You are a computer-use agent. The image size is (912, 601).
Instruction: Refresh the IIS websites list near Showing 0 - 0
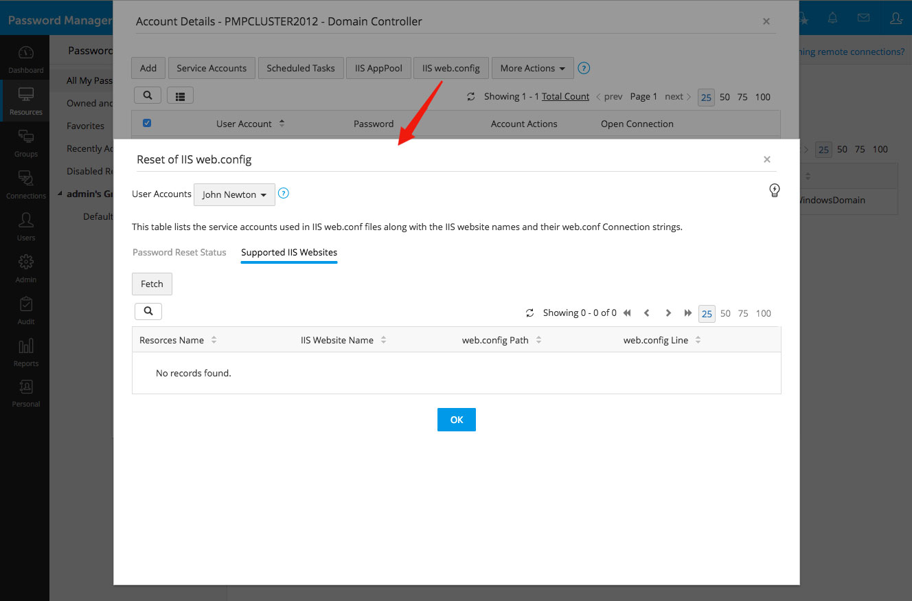click(529, 313)
